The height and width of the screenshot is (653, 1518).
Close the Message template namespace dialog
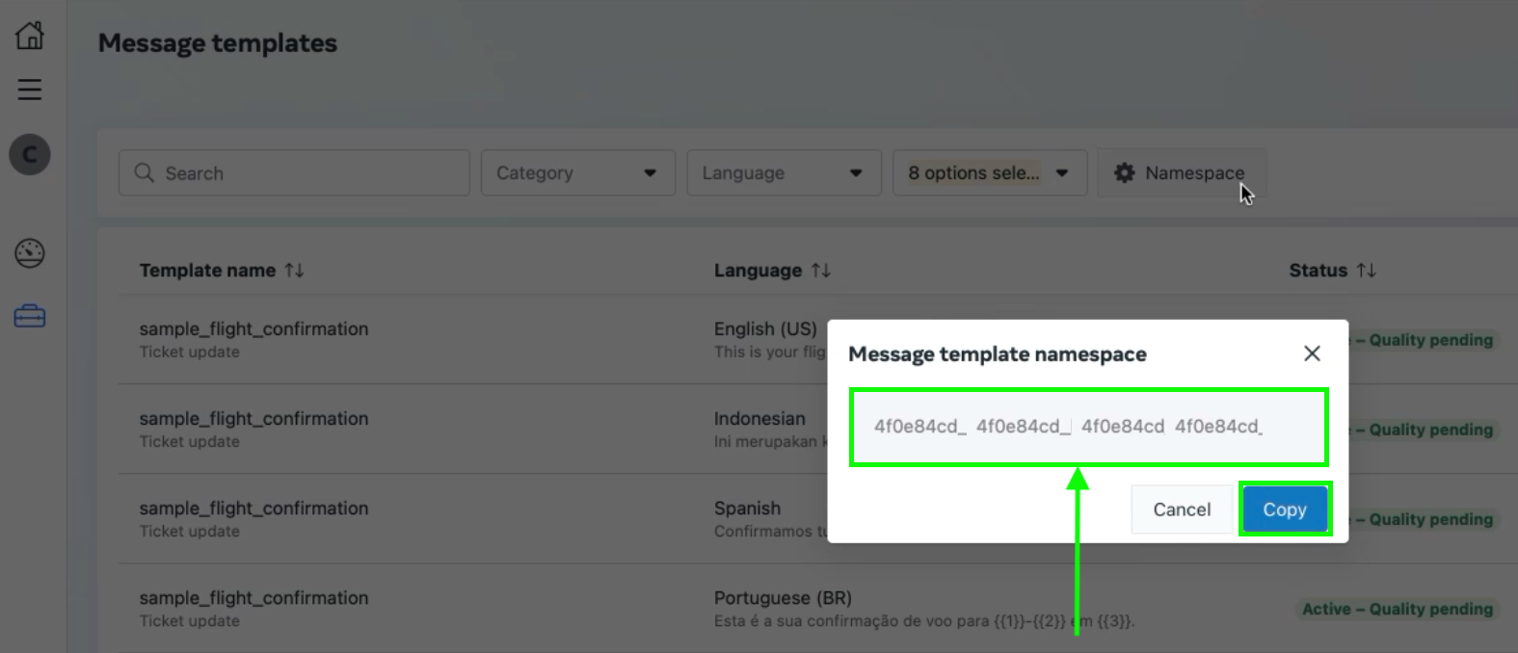click(1312, 353)
